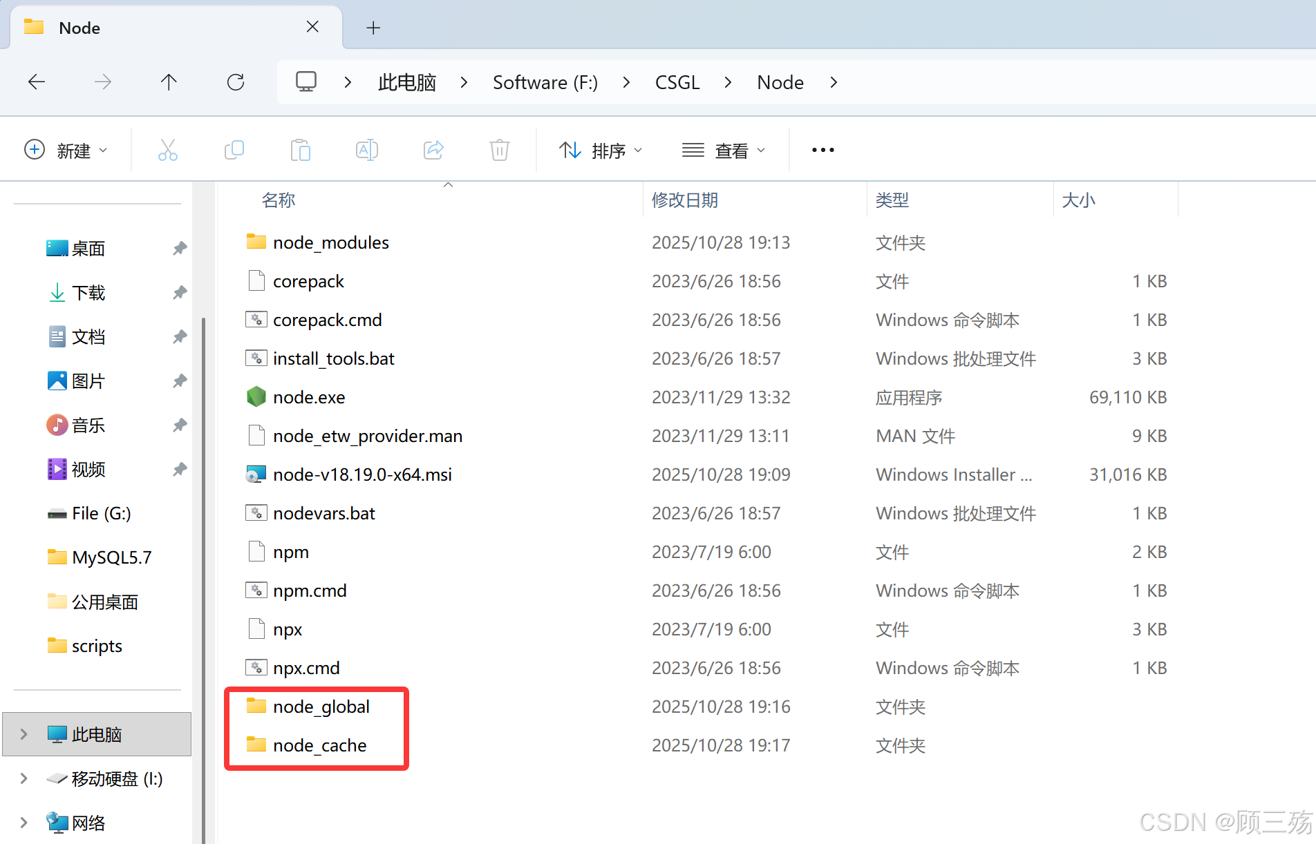Click the Copy icon in toolbar
Image resolution: width=1316 pixels, height=844 pixels.
[234, 150]
